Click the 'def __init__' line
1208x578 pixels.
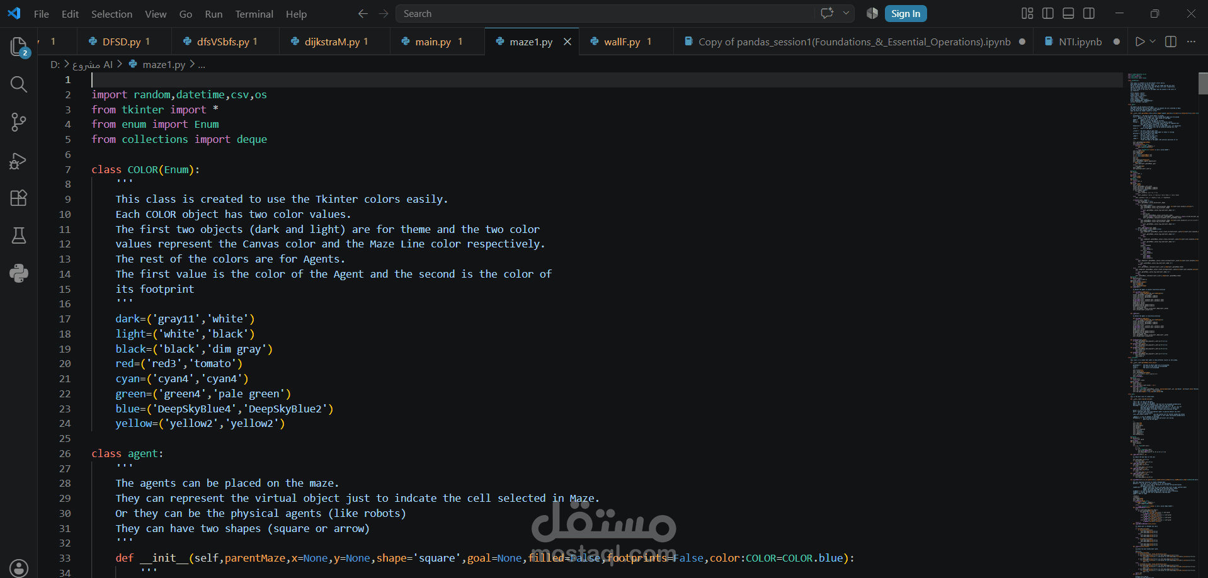(x=485, y=558)
